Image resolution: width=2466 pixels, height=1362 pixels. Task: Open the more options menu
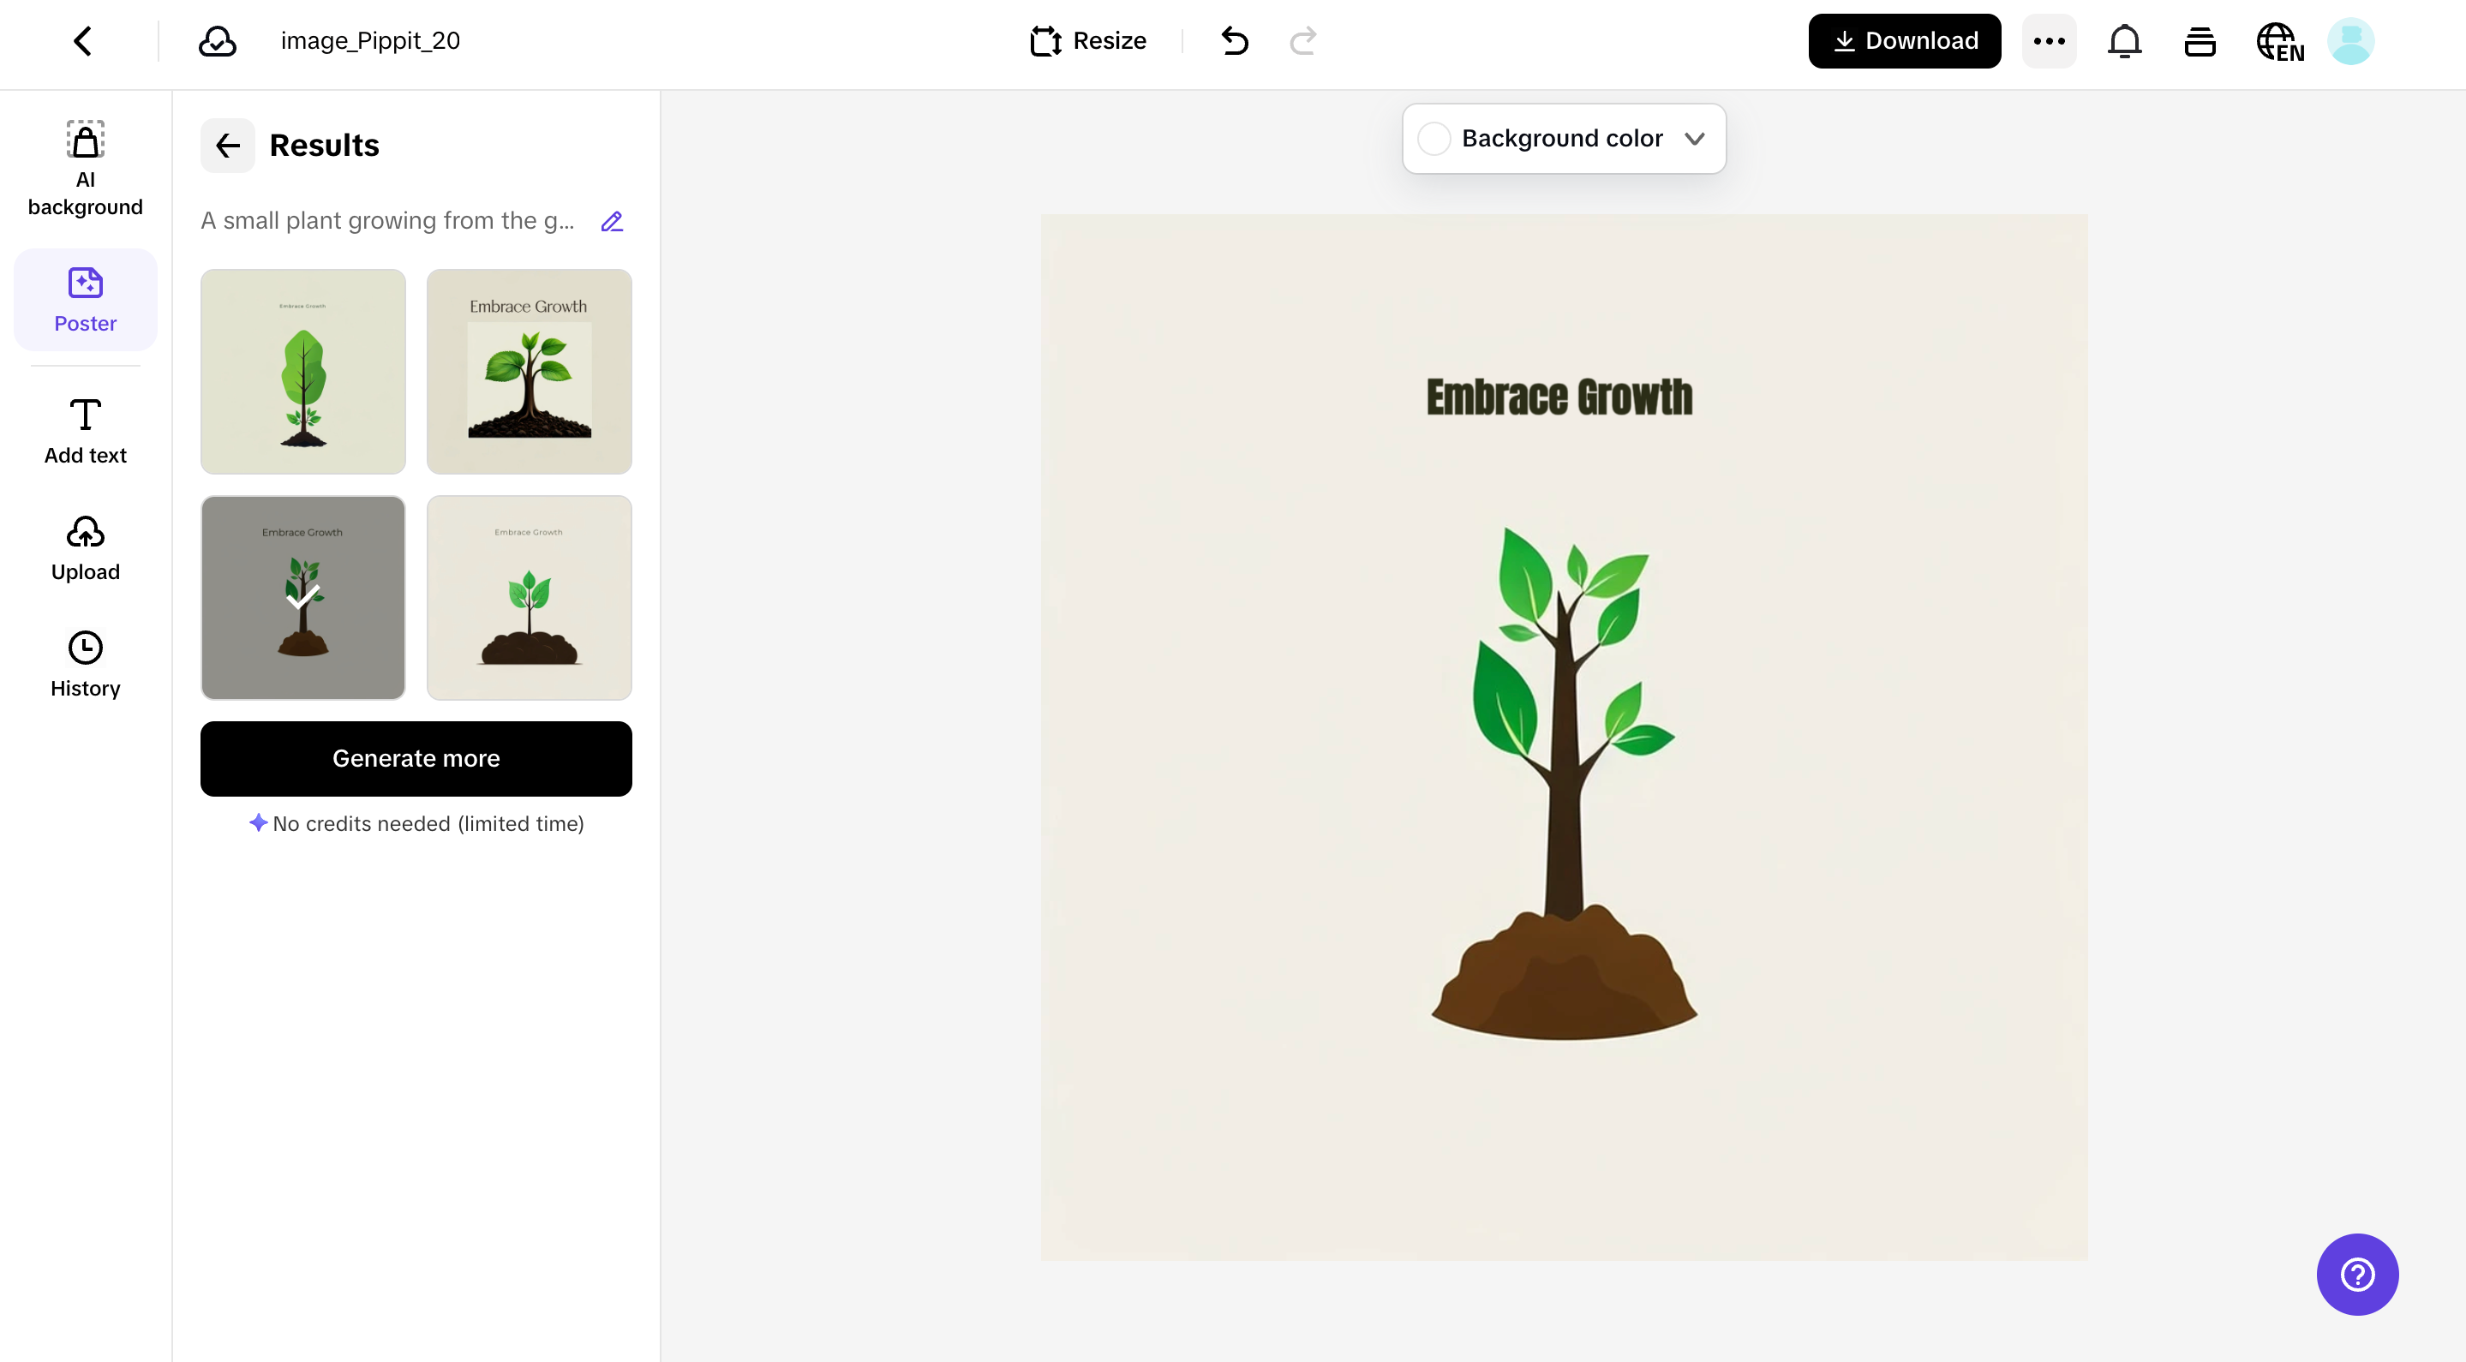2049,40
